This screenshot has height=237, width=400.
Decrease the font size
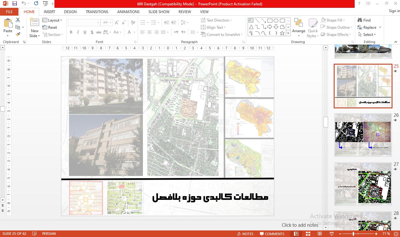point(124,23)
